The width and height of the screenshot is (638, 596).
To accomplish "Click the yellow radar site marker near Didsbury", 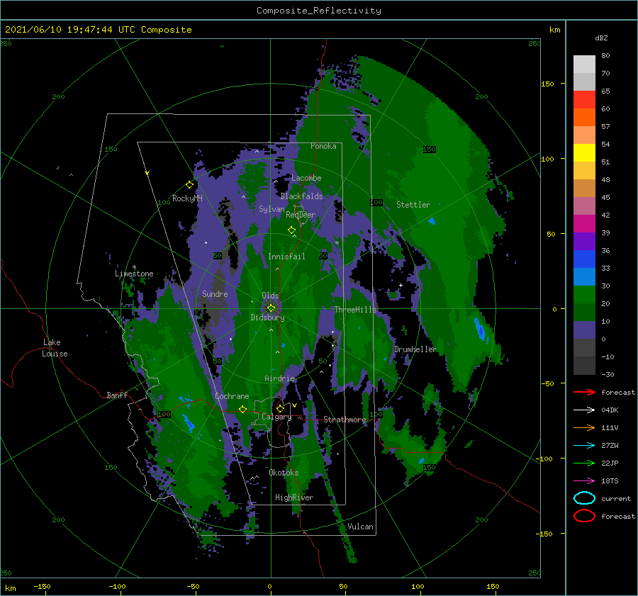I will click(271, 308).
